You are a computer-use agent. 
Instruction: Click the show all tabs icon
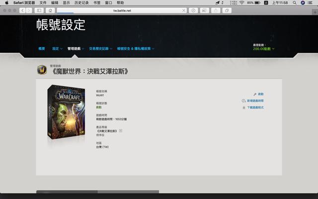(x=227, y=10)
